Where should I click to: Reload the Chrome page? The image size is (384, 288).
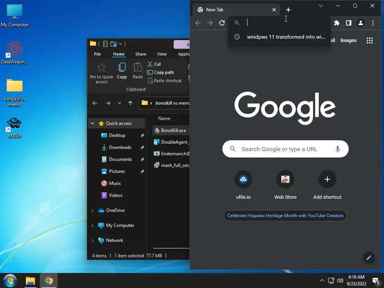[x=222, y=23]
